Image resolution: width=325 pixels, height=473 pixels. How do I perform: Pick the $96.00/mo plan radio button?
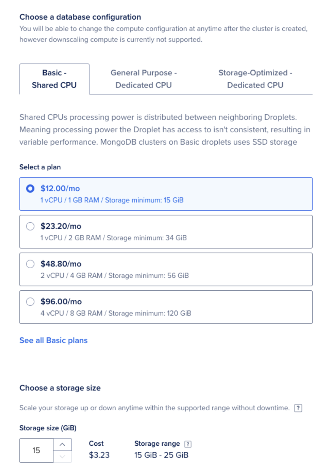30,301
